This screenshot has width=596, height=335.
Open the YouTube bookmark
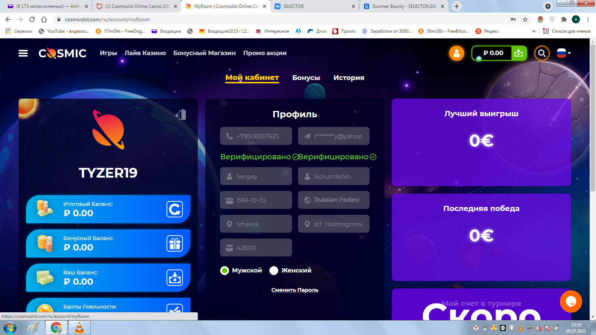coord(64,31)
